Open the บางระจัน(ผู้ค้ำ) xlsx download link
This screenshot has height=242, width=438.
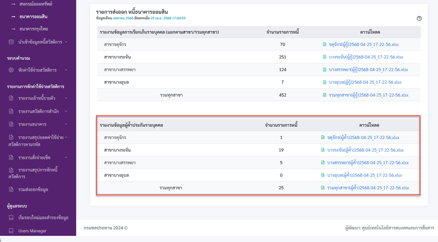click(365, 150)
